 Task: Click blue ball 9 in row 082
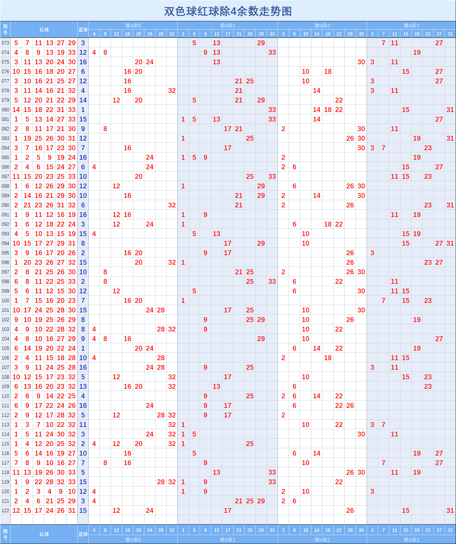click(83, 129)
